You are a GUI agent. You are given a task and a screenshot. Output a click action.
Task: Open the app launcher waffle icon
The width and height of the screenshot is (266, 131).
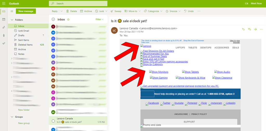coord(4,3)
